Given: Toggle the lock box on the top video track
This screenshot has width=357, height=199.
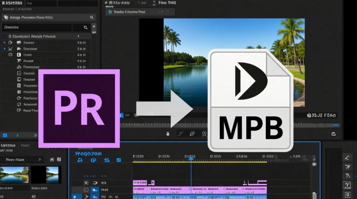Looking at the screenshot, I should tap(86, 183).
